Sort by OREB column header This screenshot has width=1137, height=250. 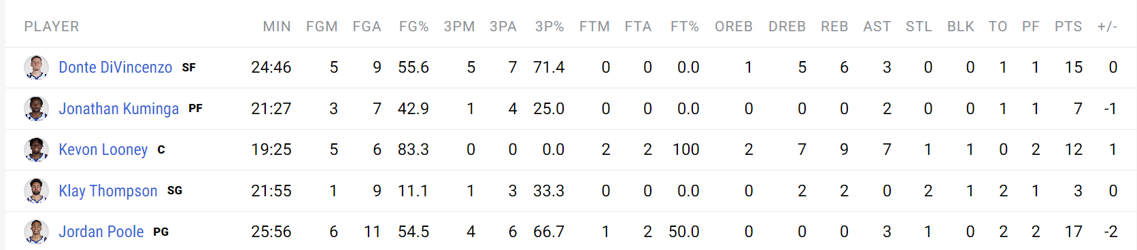tap(734, 26)
